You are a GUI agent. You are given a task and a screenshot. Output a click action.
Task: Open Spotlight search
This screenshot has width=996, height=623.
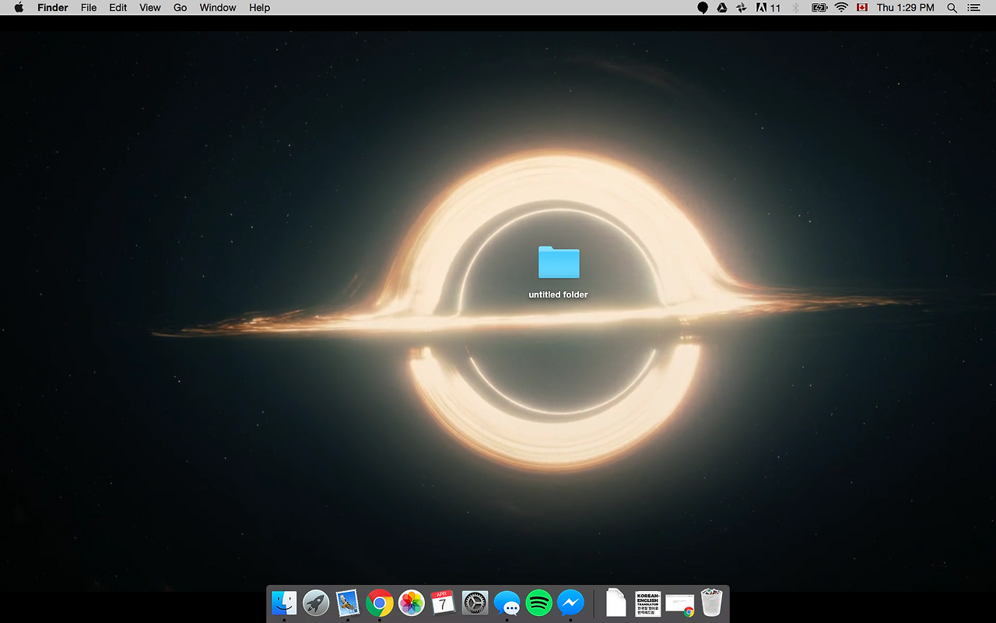952,8
